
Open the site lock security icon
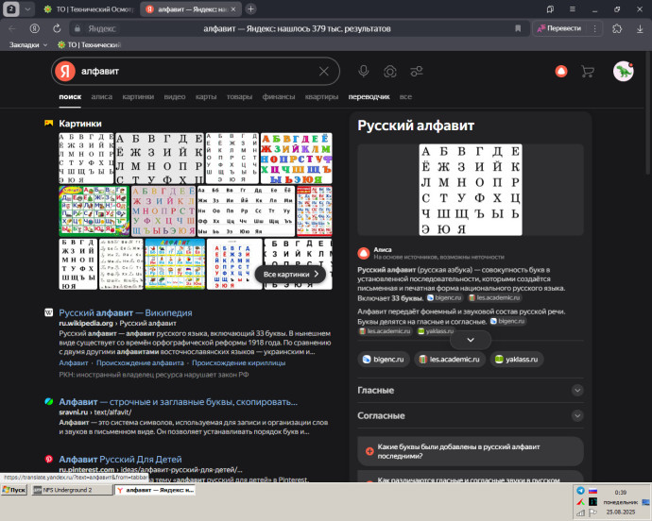pos(77,28)
